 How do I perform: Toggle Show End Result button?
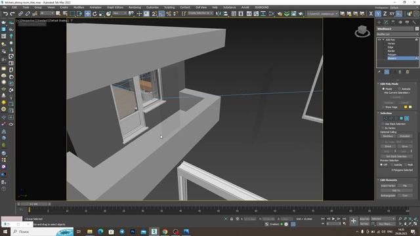point(387,72)
